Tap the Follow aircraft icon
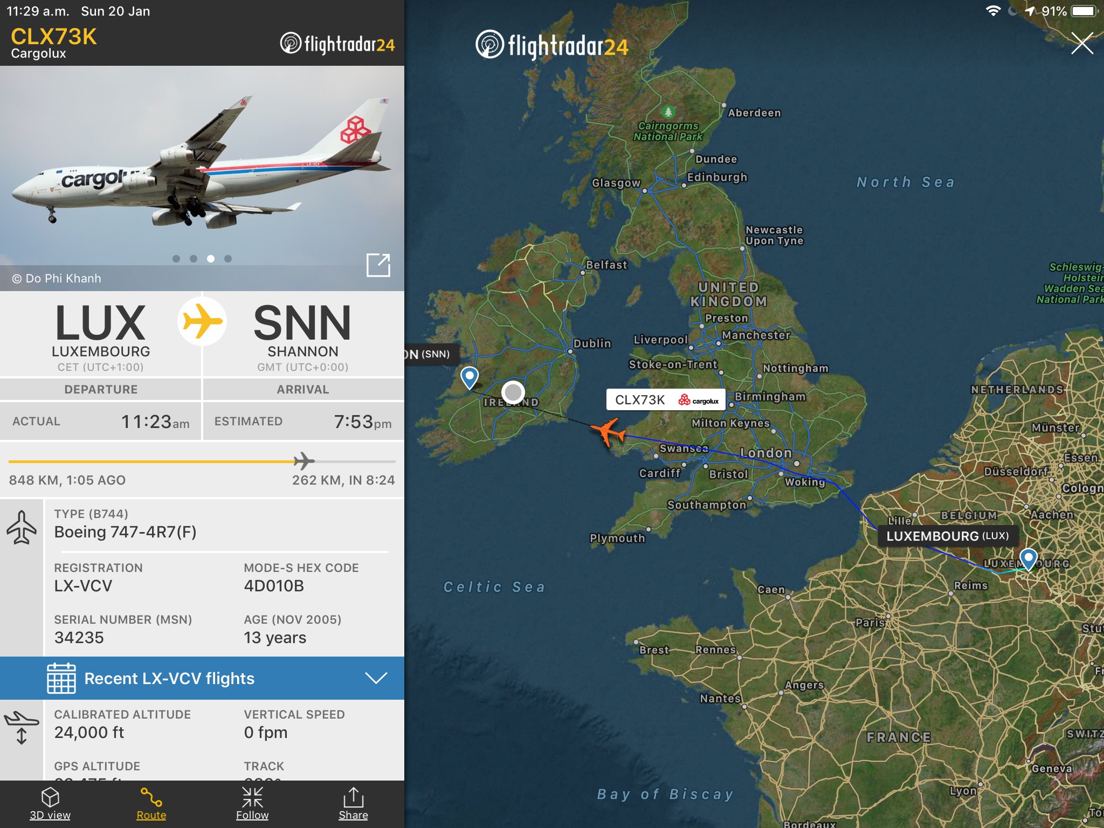The height and width of the screenshot is (828, 1104). pyautogui.click(x=252, y=797)
